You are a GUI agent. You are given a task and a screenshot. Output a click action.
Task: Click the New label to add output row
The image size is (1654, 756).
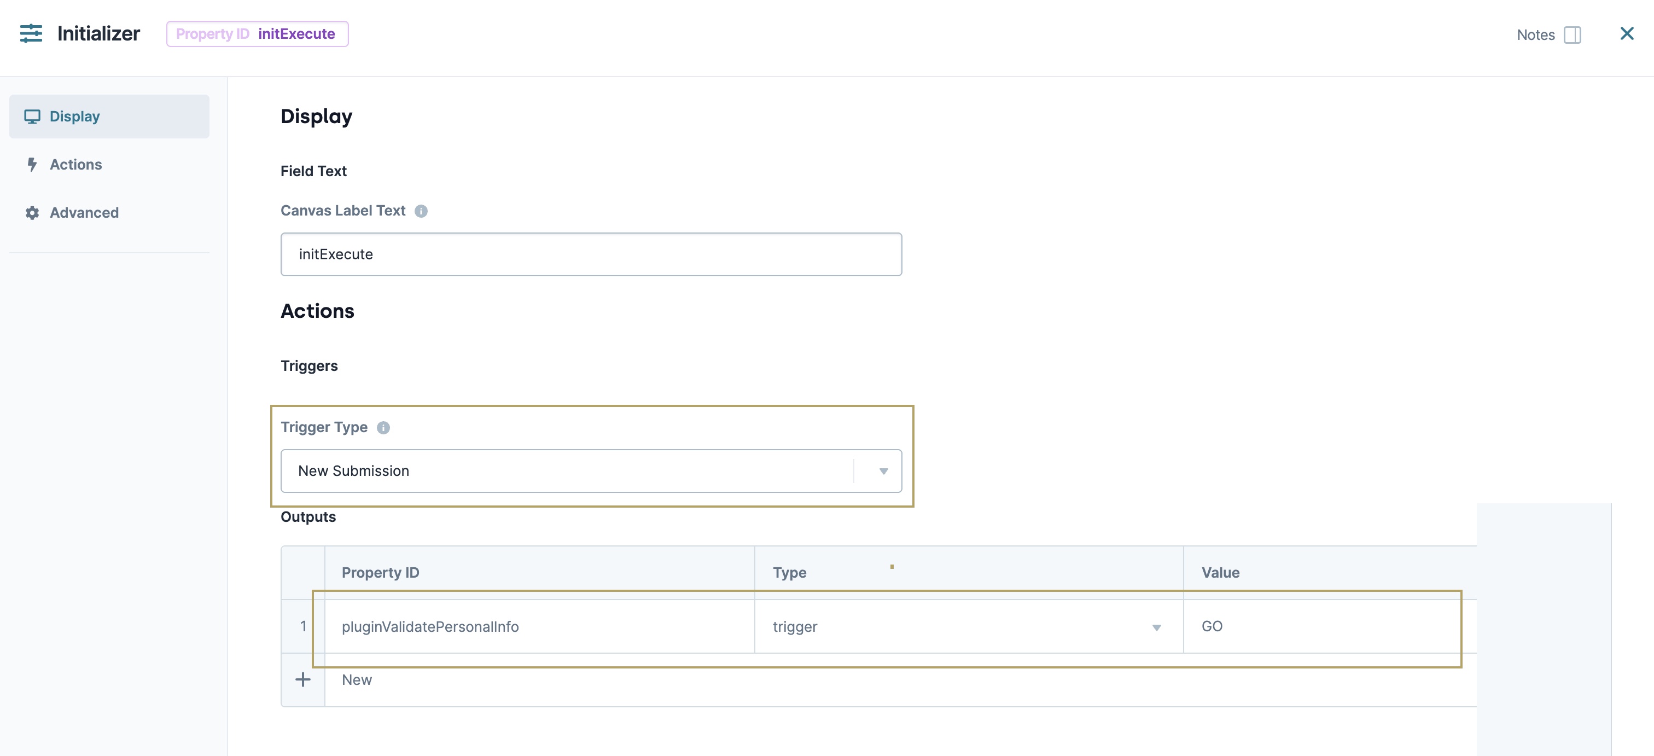click(x=357, y=679)
